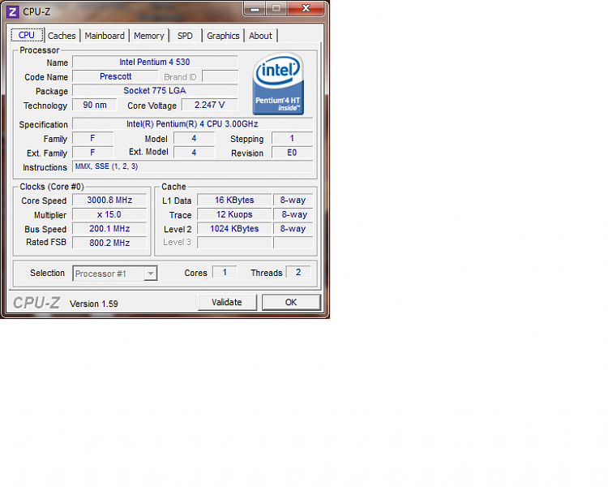Open the Memory tab
The width and height of the screenshot is (608, 487).
149,36
